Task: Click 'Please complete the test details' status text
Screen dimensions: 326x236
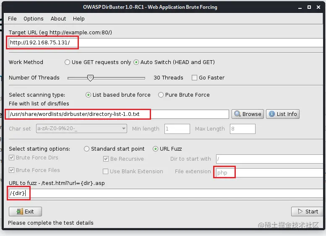Action: pyautogui.click(x=51, y=223)
